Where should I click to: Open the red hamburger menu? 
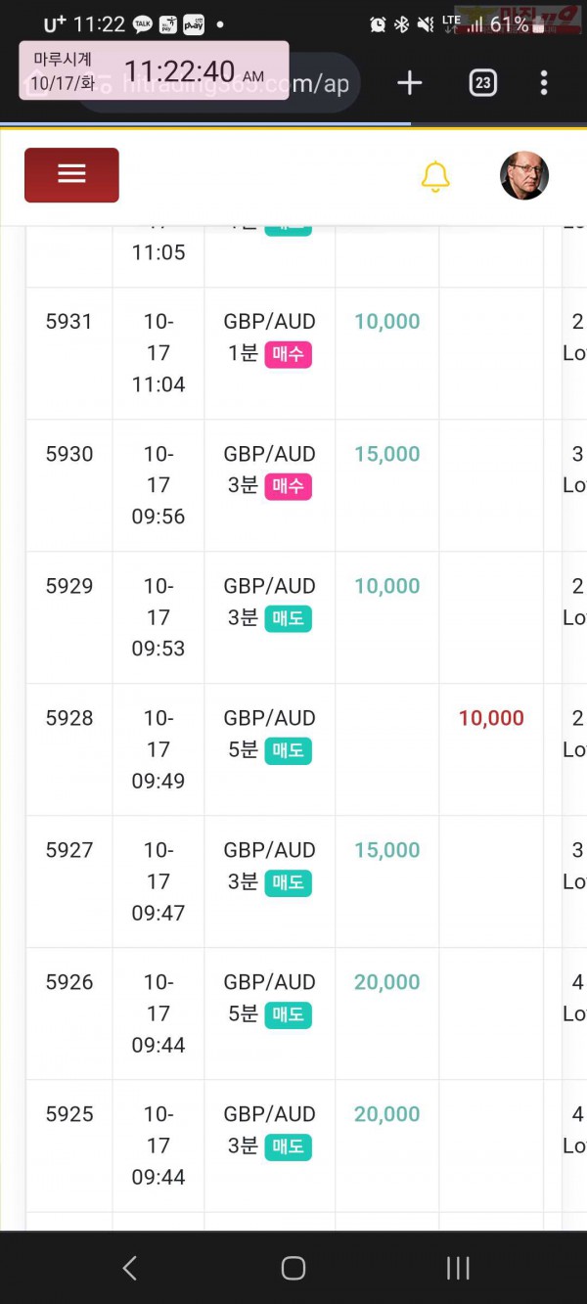coord(71,175)
